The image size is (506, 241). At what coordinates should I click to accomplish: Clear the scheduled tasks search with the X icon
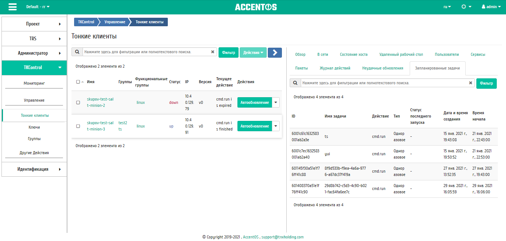point(471,83)
